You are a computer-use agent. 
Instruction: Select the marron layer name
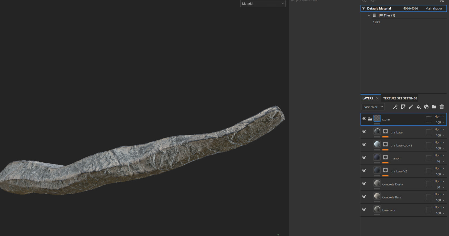tap(395, 158)
